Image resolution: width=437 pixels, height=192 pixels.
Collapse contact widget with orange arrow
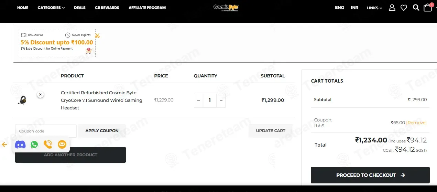tap(4, 145)
